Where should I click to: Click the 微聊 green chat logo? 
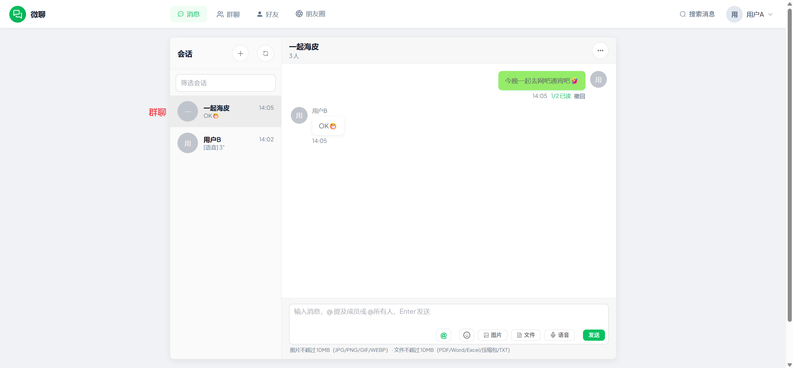pyautogui.click(x=18, y=14)
